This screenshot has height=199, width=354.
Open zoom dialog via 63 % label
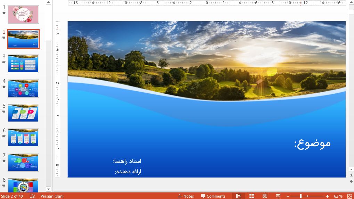point(338,196)
